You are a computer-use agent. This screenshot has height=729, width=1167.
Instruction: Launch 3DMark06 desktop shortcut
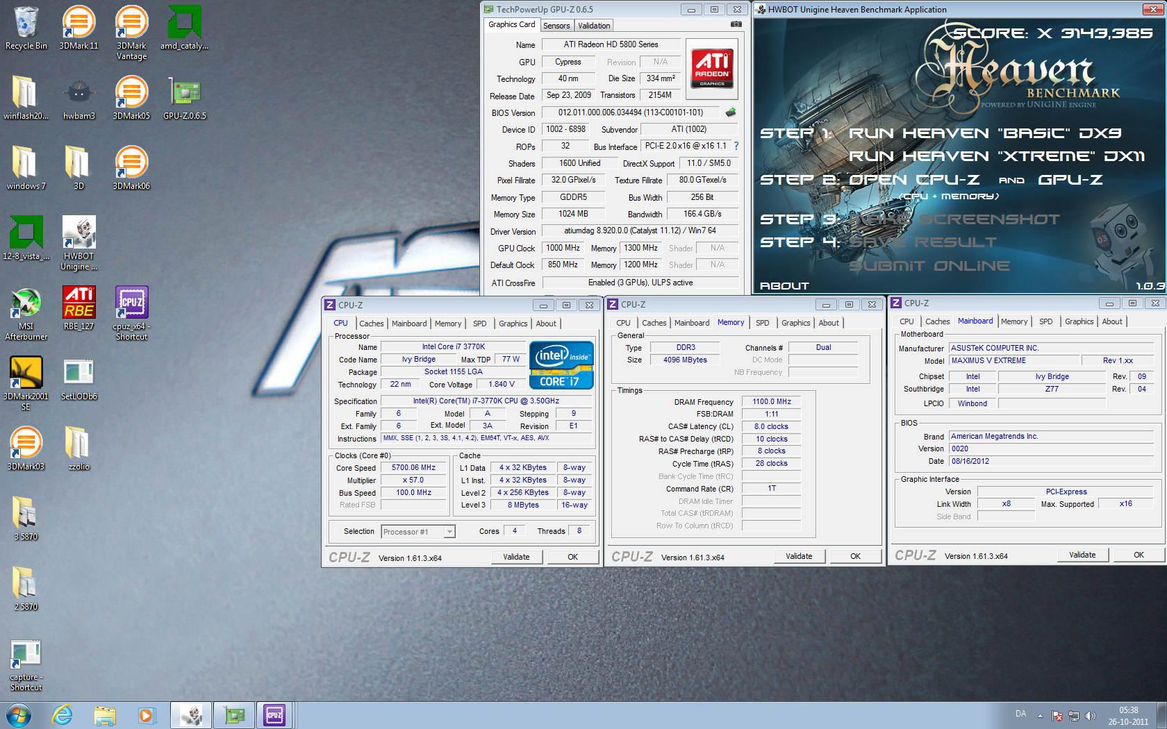pyautogui.click(x=131, y=168)
